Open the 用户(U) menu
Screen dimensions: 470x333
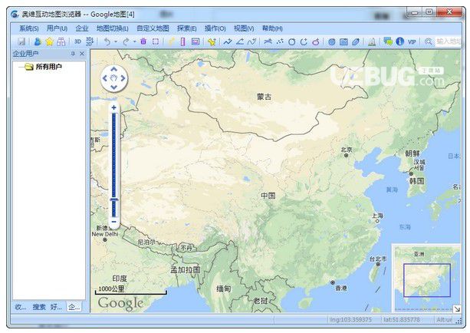tap(57, 28)
